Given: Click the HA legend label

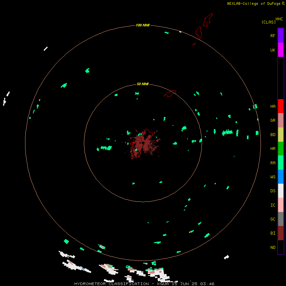Looking at the screenshot, I should pyautogui.click(x=273, y=106).
